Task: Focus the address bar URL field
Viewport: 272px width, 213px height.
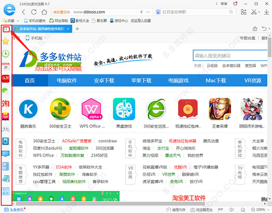Action: (x=102, y=12)
